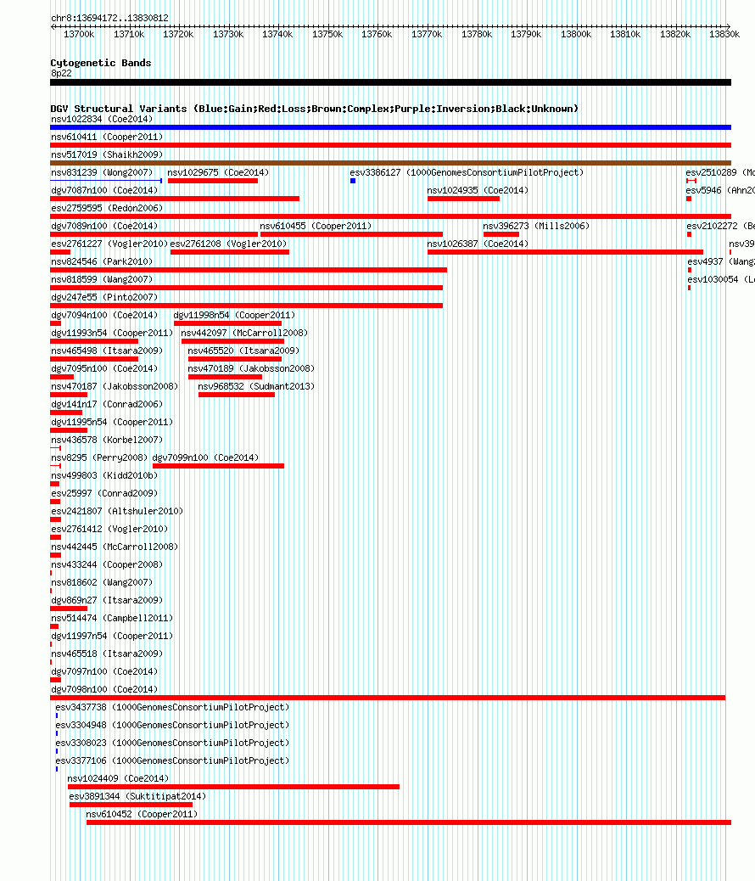Screen dimensions: 755x881
Task: Click nsv465518 (Itsara2009) label
Action: pyautogui.click(x=107, y=654)
